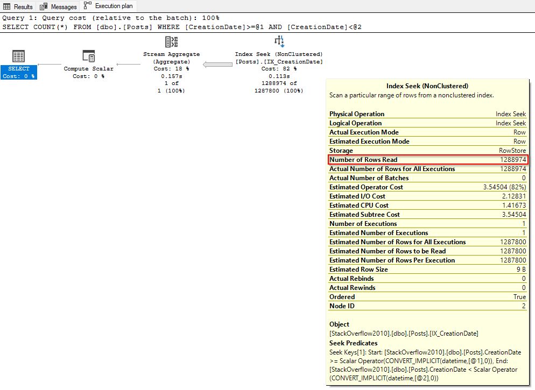Click the 'Index Seek (NonClustered)' plan label
535x390 pixels.
click(x=279, y=54)
